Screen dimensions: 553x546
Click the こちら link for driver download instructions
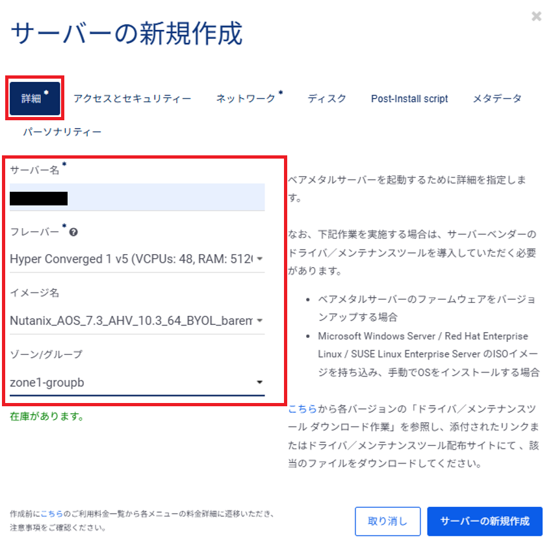pyautogui.click(x=302, y=409)
